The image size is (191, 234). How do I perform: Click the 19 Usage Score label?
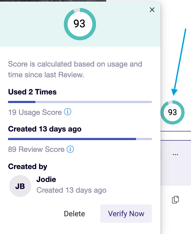tap(35, 112)
